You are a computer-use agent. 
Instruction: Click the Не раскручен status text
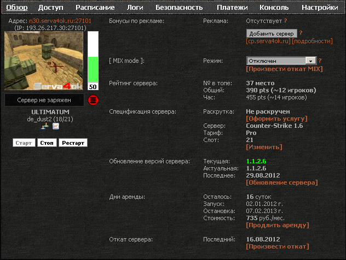(x=268, y=111)
